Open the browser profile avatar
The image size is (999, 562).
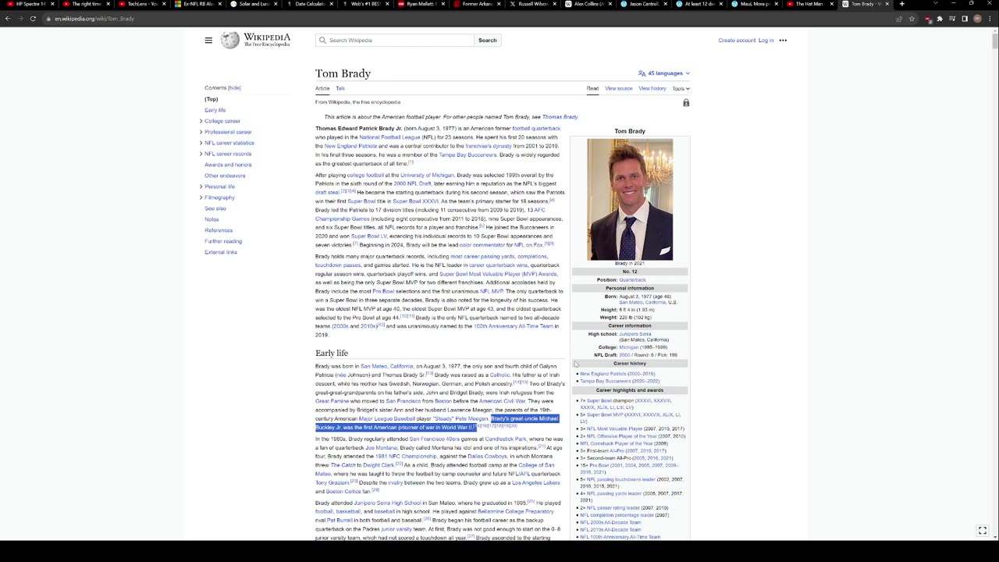[x=977, y=19]
